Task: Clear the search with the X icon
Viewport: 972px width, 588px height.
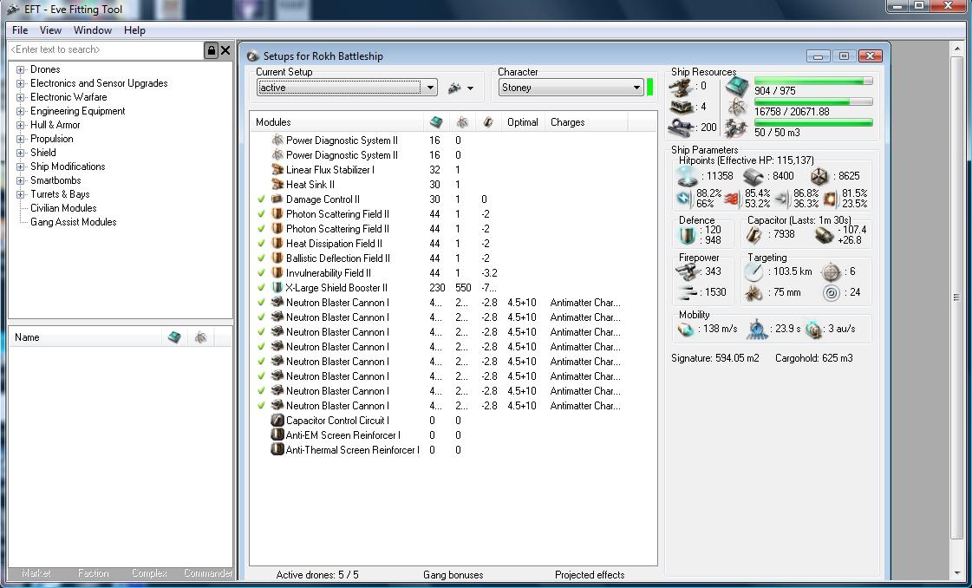Action: (x=225, y=50)
